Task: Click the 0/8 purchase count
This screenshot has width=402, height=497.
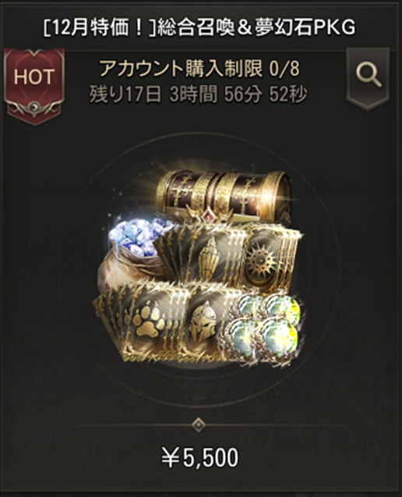Action: coord(284,69)
